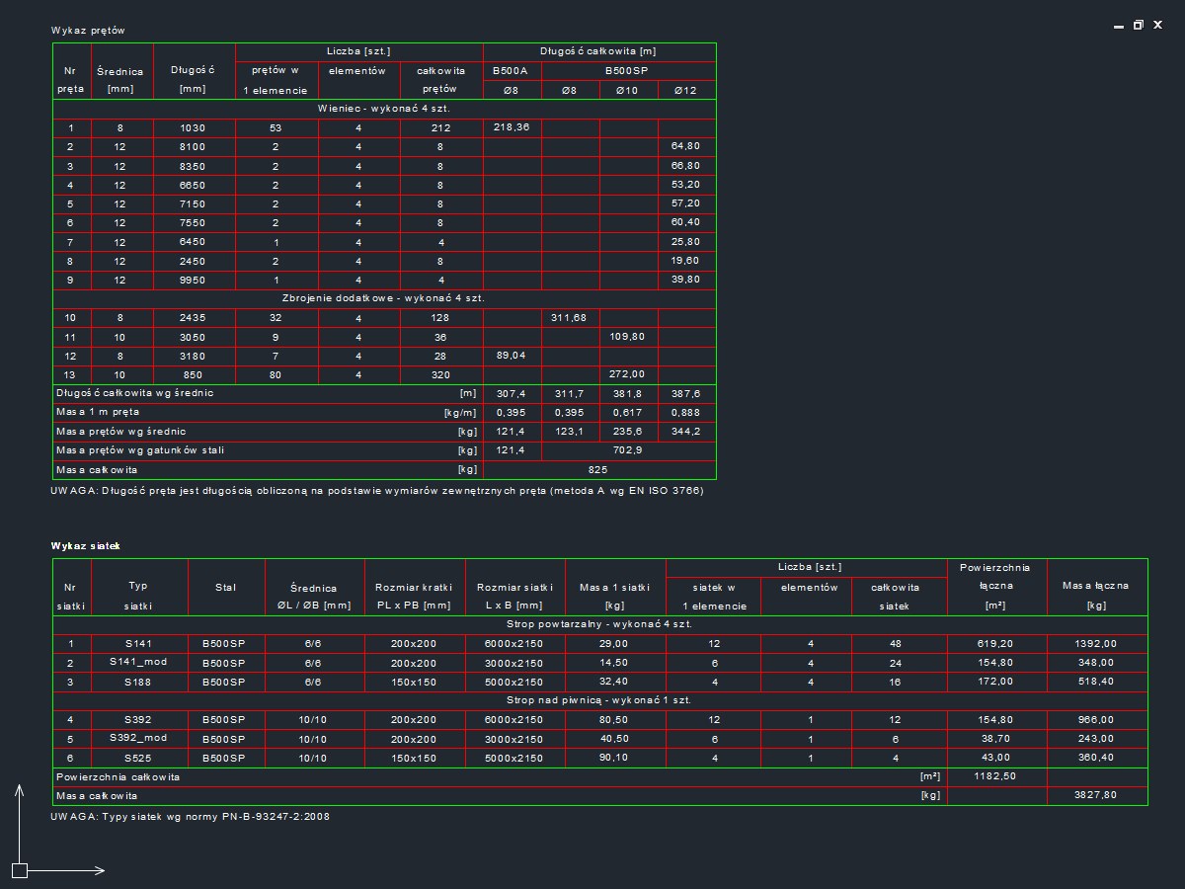Click total surface value 1182,50
1185x889 pixels.
tap(995, 777)
